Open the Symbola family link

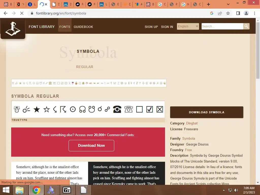[x=189, y=138]
